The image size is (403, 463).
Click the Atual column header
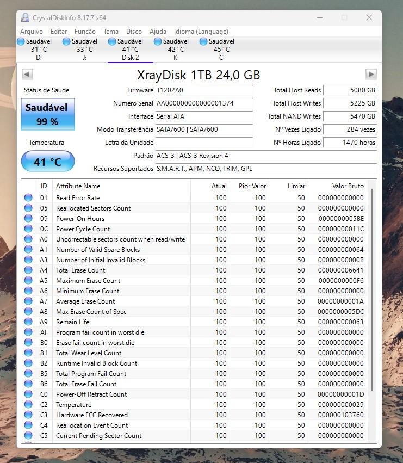click(x=210, y=186)
